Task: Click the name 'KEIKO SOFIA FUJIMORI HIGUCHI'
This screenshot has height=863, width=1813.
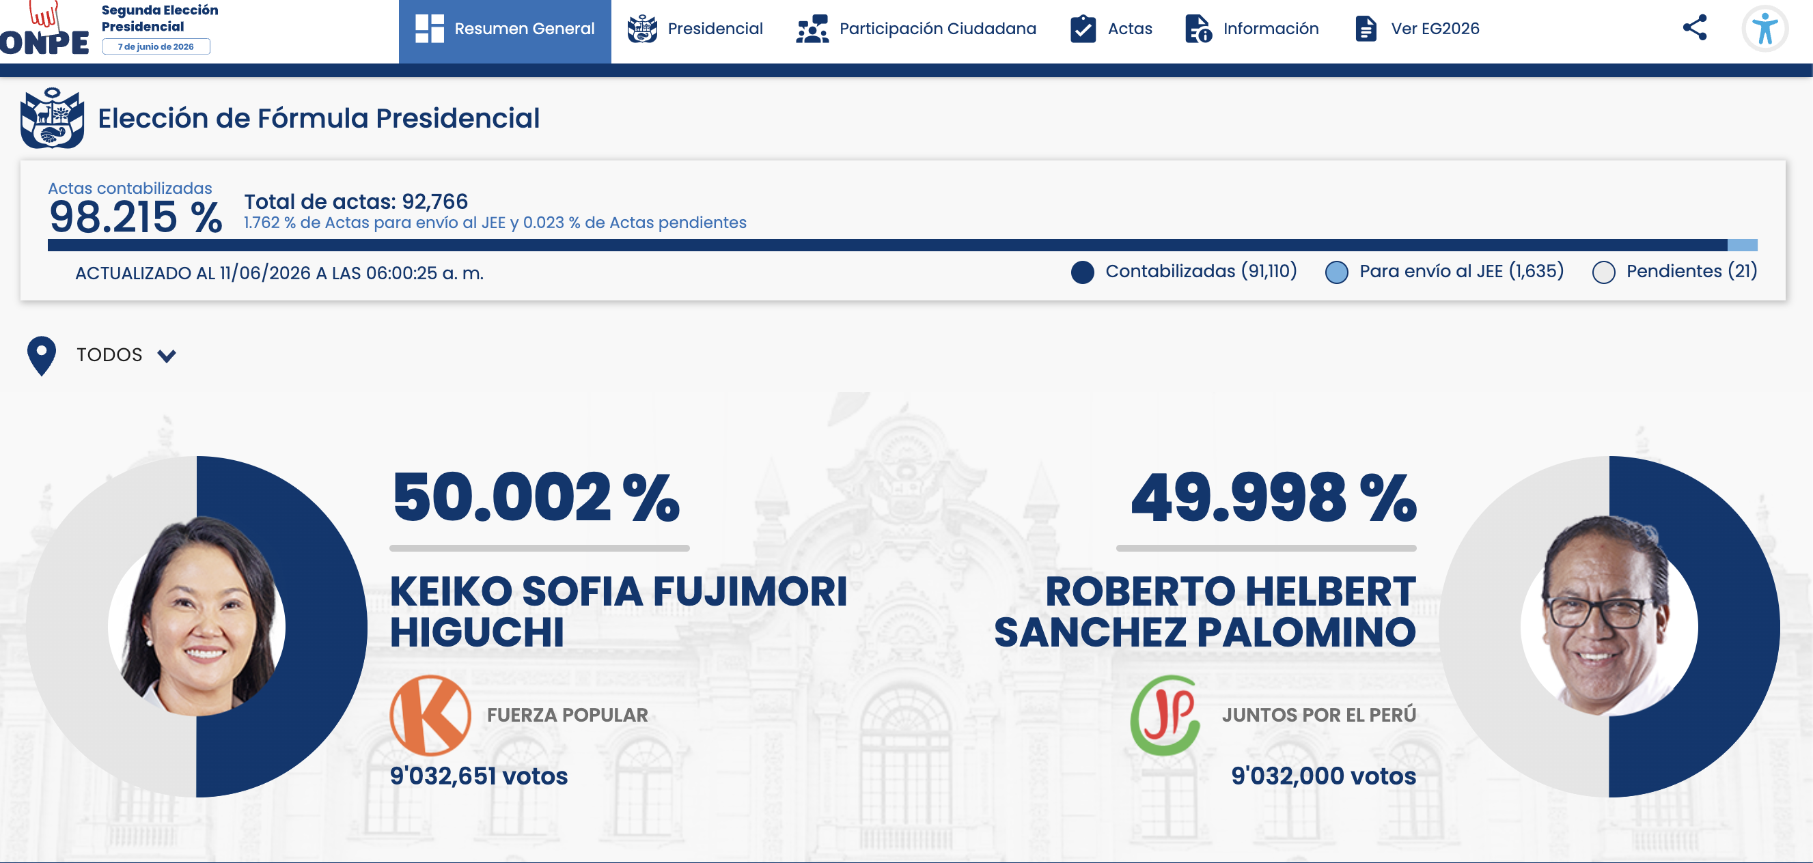Action: [619, 611]
